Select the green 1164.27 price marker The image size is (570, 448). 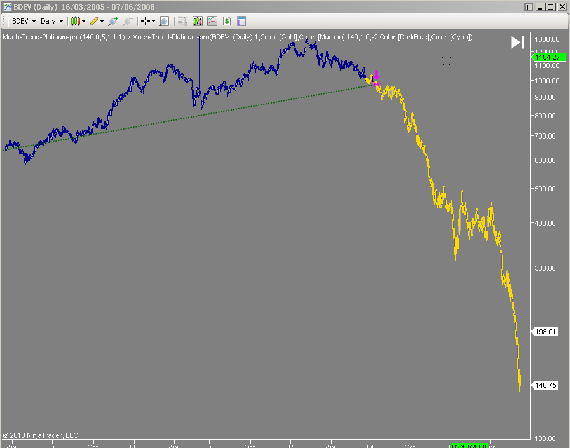[548, 57]
